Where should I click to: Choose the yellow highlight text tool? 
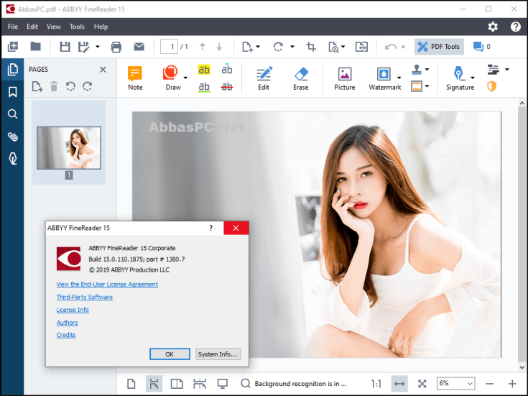click(x=204, y=70)
